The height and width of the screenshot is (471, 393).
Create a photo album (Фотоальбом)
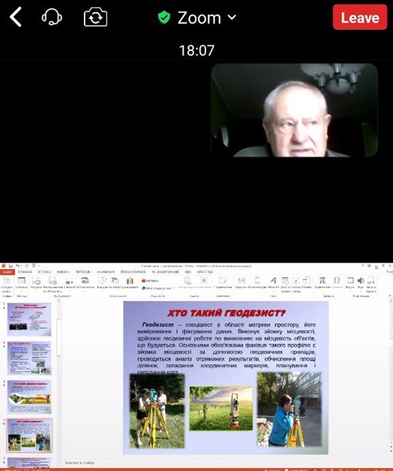[x=85, y=283]
